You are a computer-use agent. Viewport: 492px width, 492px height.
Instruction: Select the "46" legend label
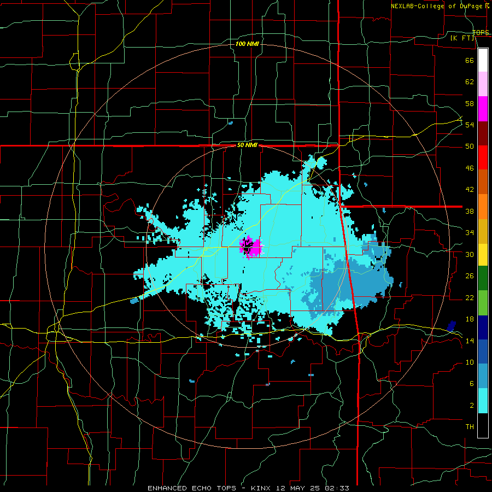coord(470,168)
